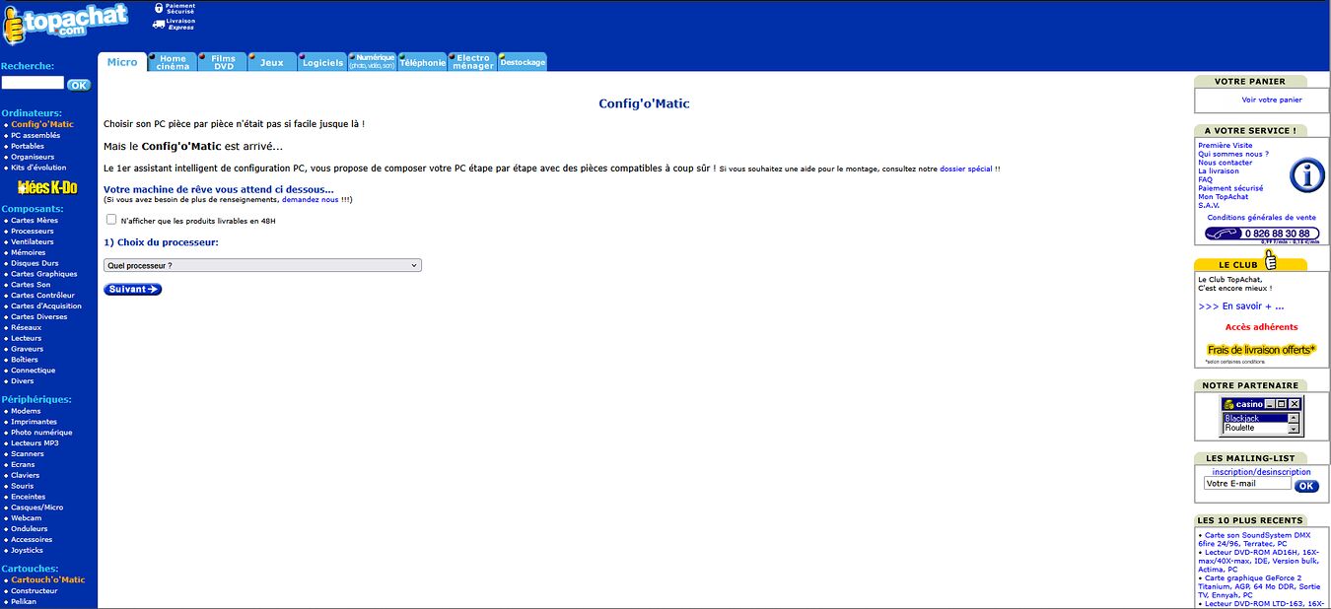Open the Numérique tab

point(373,62)
